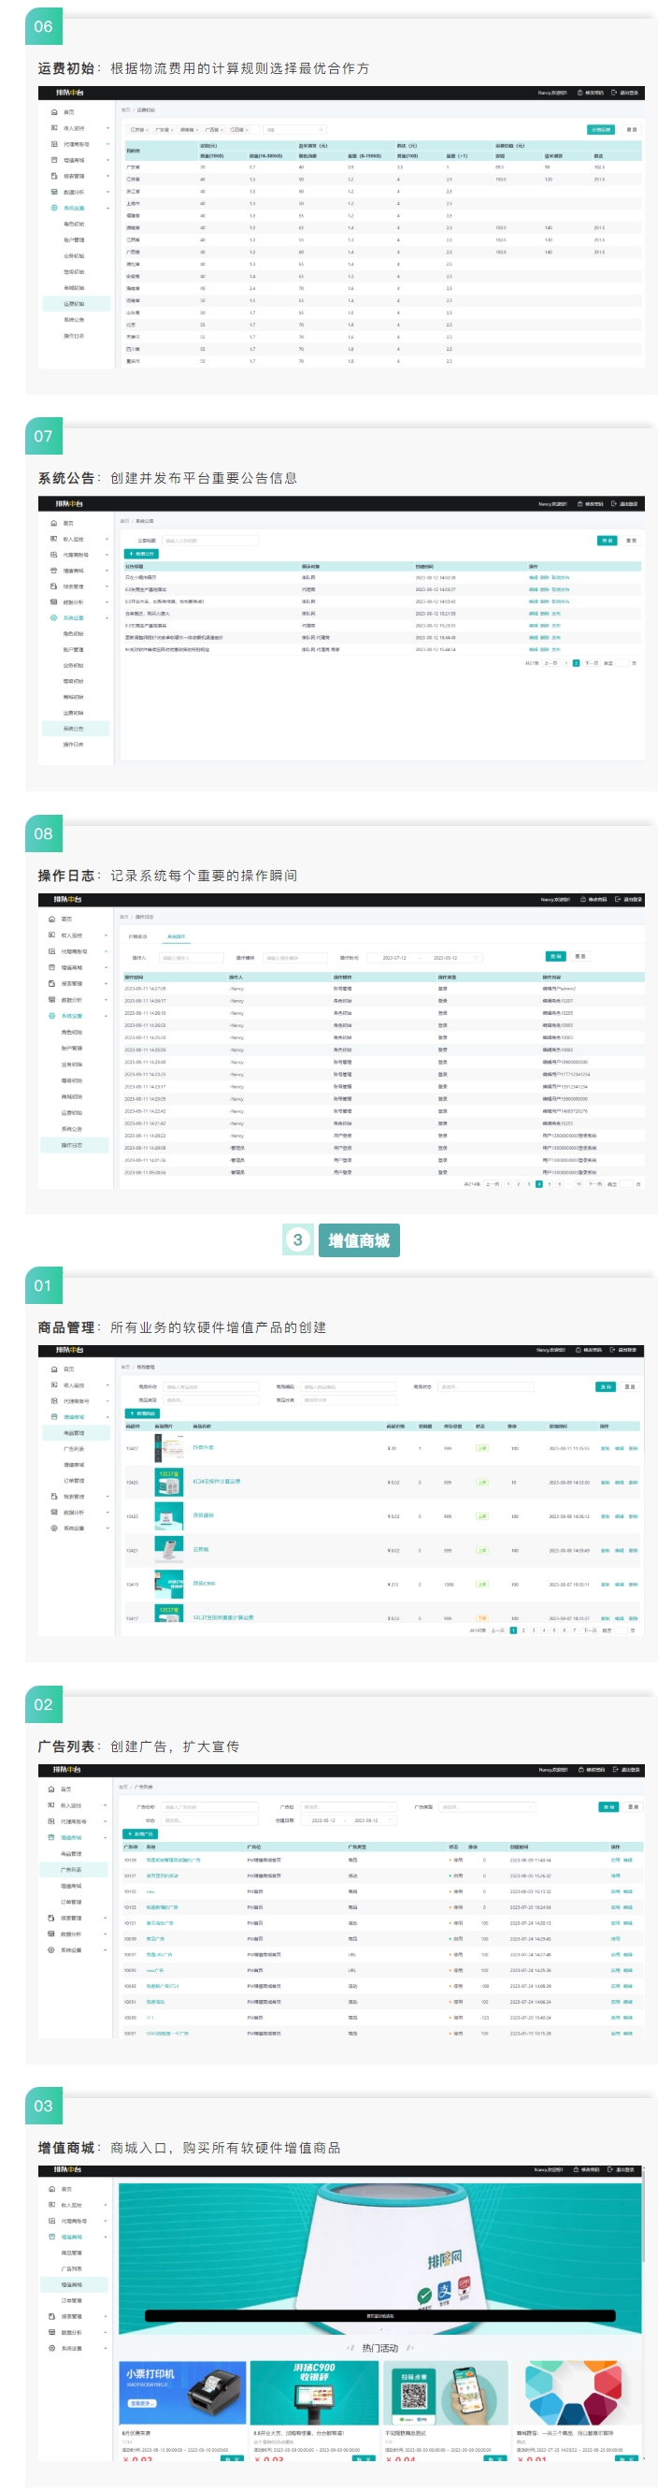Click 退出登录 icon in 系统公告 panel header

click(x=615, y=504)
